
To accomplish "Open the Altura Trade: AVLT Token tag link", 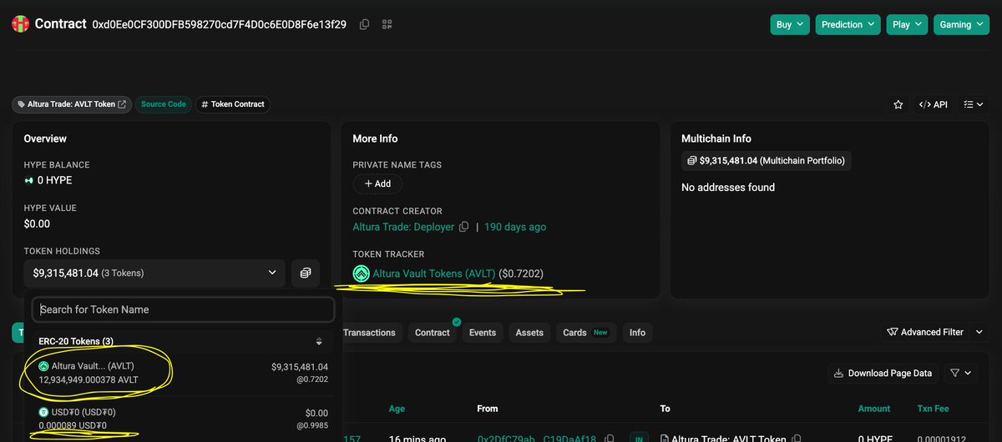I will click(x=72, y=104).
